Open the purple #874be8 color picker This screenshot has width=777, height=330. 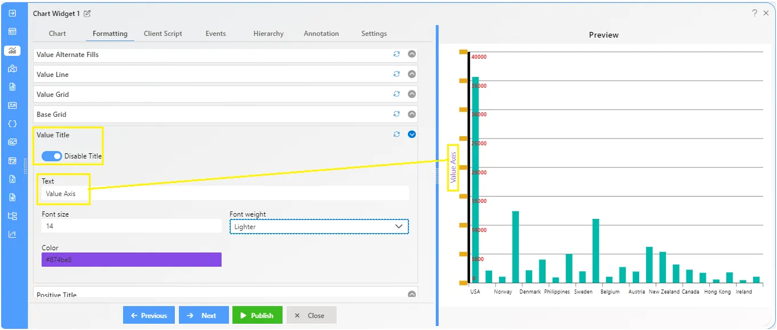point(132,260)
